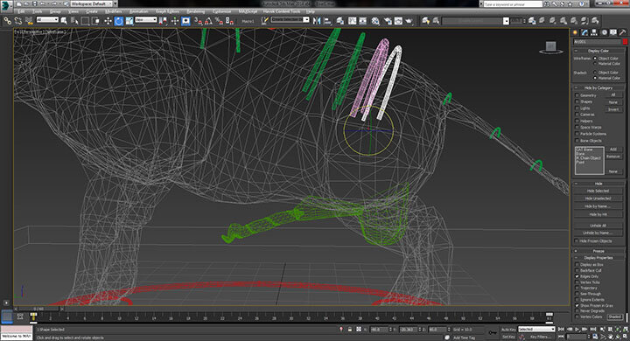Enable the Hide Frozen Objects checkbox
The height and width of the screenshot is (341, 630).
(x=577, y=241)
